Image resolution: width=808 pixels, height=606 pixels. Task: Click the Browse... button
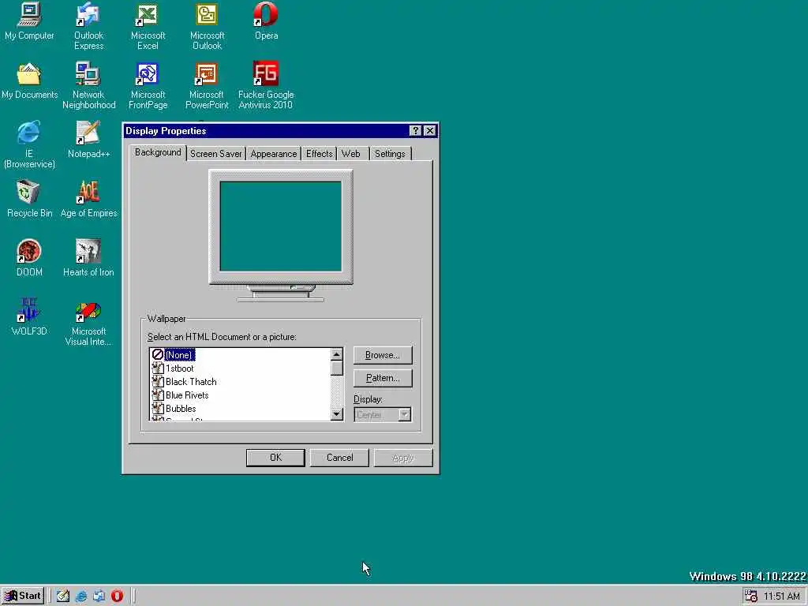(383, 355)
